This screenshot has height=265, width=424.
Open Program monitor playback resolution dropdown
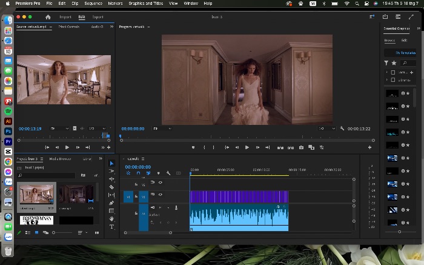[326, 129]
